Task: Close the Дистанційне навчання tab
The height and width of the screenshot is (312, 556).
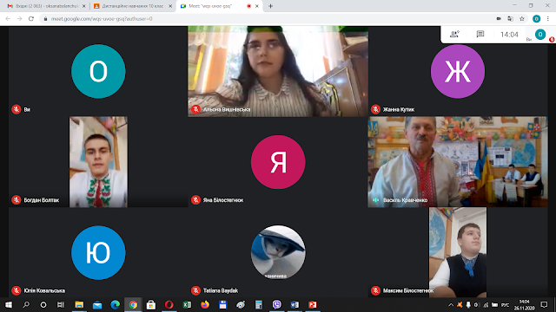Action: (170, 6)
